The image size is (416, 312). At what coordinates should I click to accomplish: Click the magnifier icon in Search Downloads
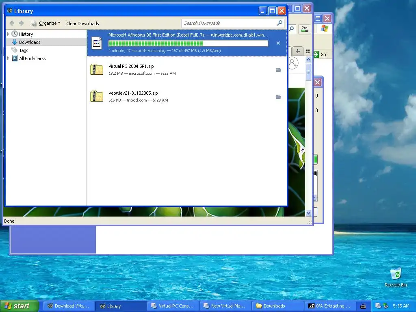pyautogui.click(x=279, y=23)
